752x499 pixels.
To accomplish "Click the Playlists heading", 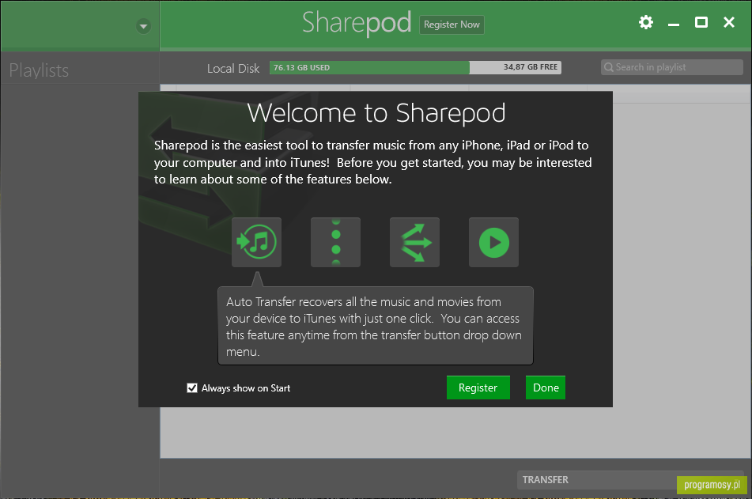I will [x=39, y=70].
